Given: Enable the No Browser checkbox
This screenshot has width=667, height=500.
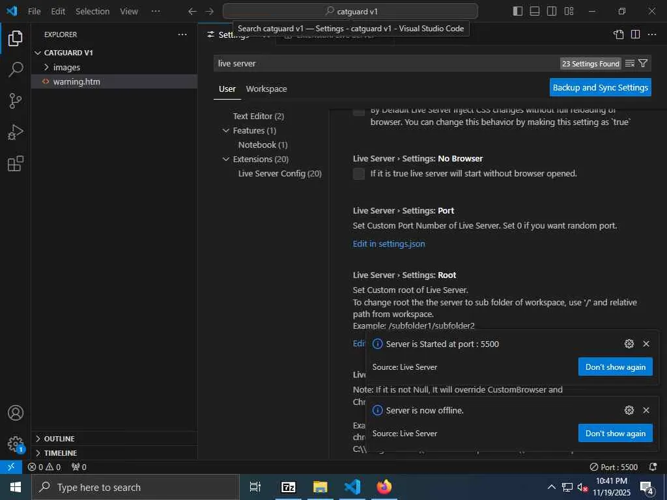Looking at the screenshot, I should click(x=359, y=174).
